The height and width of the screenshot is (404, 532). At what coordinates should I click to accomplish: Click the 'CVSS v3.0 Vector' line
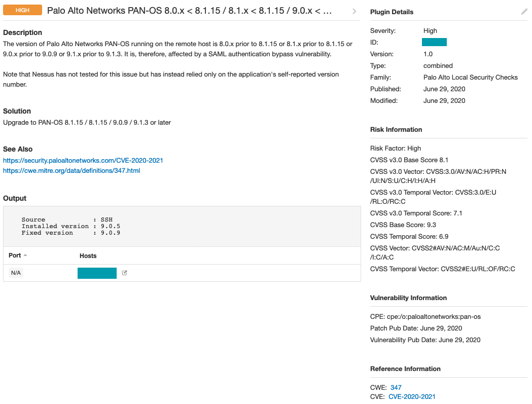(x=438, y=176)
